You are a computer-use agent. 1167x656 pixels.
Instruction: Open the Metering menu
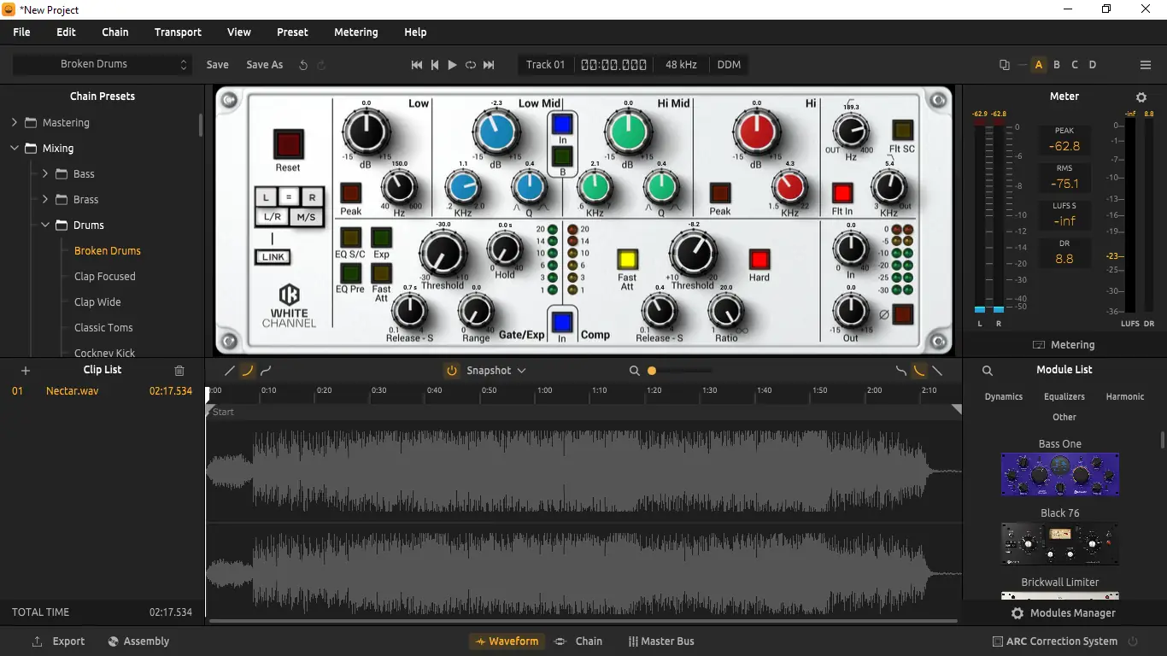355,32
